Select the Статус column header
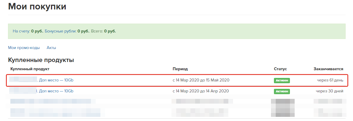Screen dimensions: 353x121 [x=280, y=69]
